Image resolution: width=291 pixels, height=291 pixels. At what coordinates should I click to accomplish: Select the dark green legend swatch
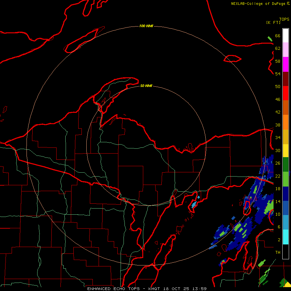[x=286, y=165]
